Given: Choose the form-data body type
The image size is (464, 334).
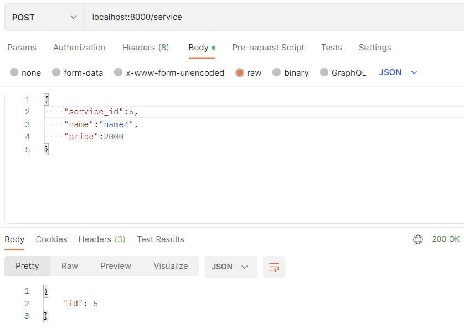Looking at the screenshot, I should pos(78,72).
